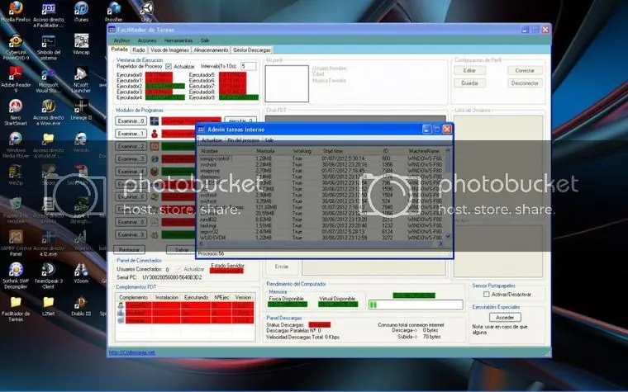Open the Herramientas menu

coord(178,40)
